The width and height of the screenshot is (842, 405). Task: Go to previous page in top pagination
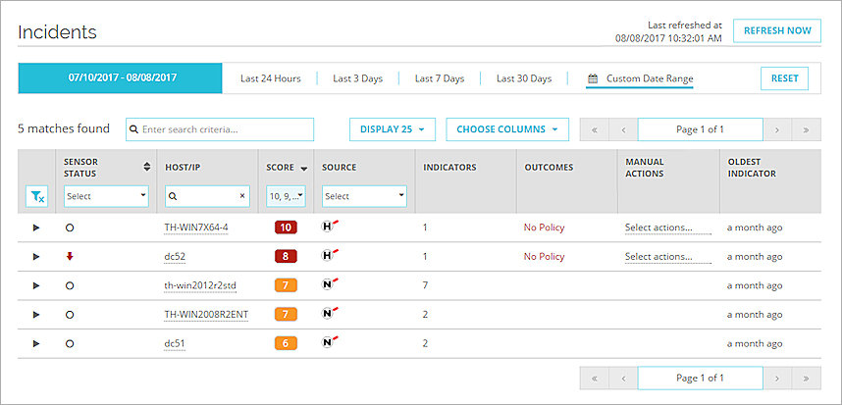pos(623,129)
